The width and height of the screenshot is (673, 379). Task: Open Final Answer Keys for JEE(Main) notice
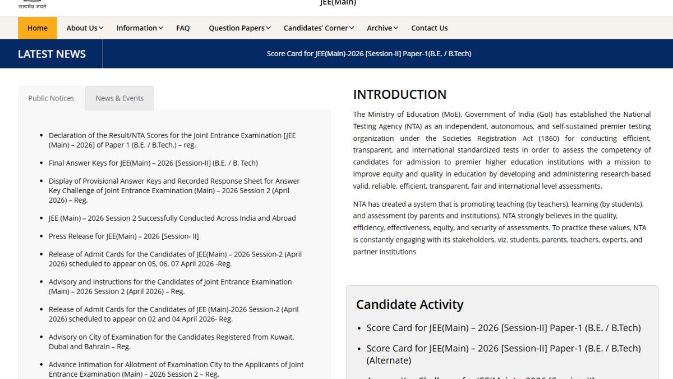[x=153, y=163]
